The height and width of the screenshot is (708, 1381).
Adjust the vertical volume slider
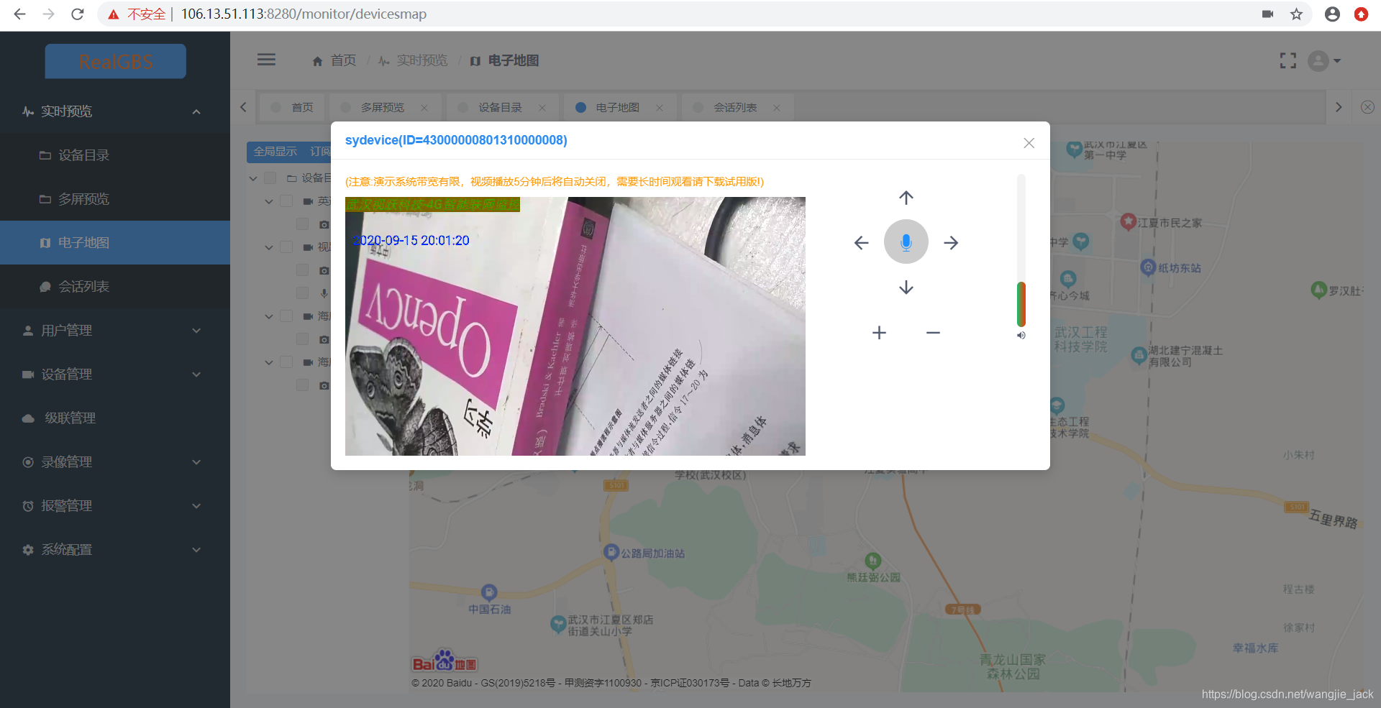(1021, 250)
